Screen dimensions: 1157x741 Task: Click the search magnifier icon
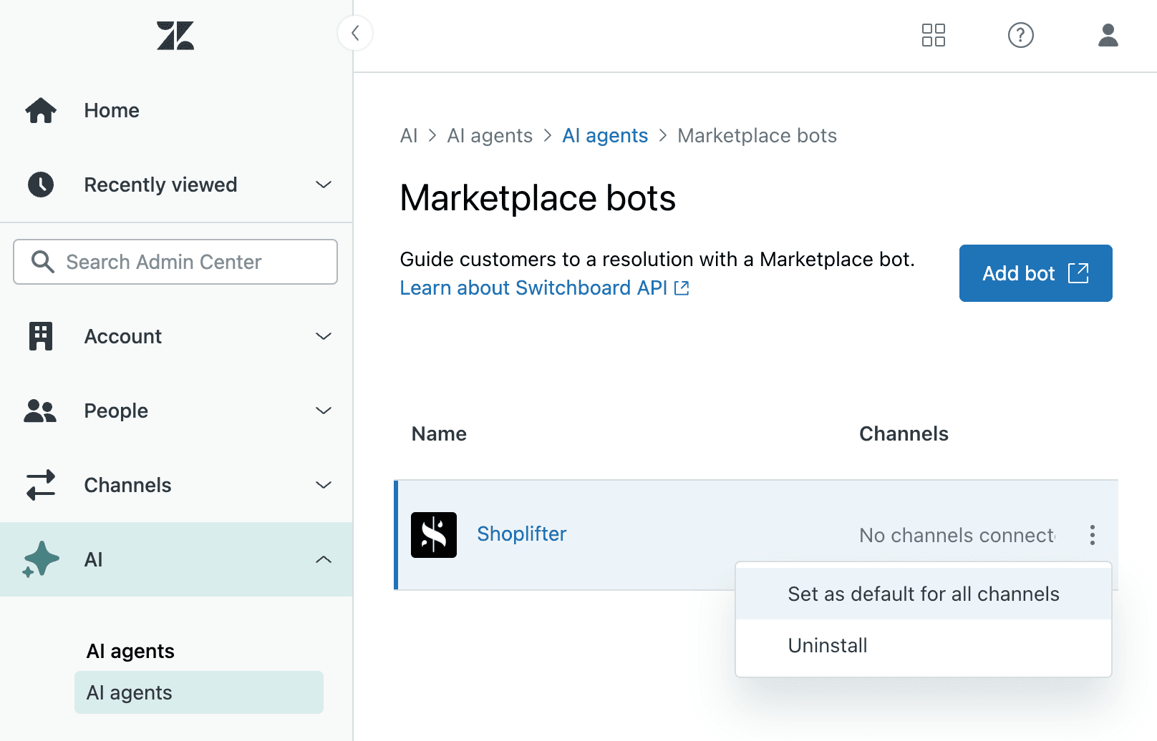tap(43, 262)
